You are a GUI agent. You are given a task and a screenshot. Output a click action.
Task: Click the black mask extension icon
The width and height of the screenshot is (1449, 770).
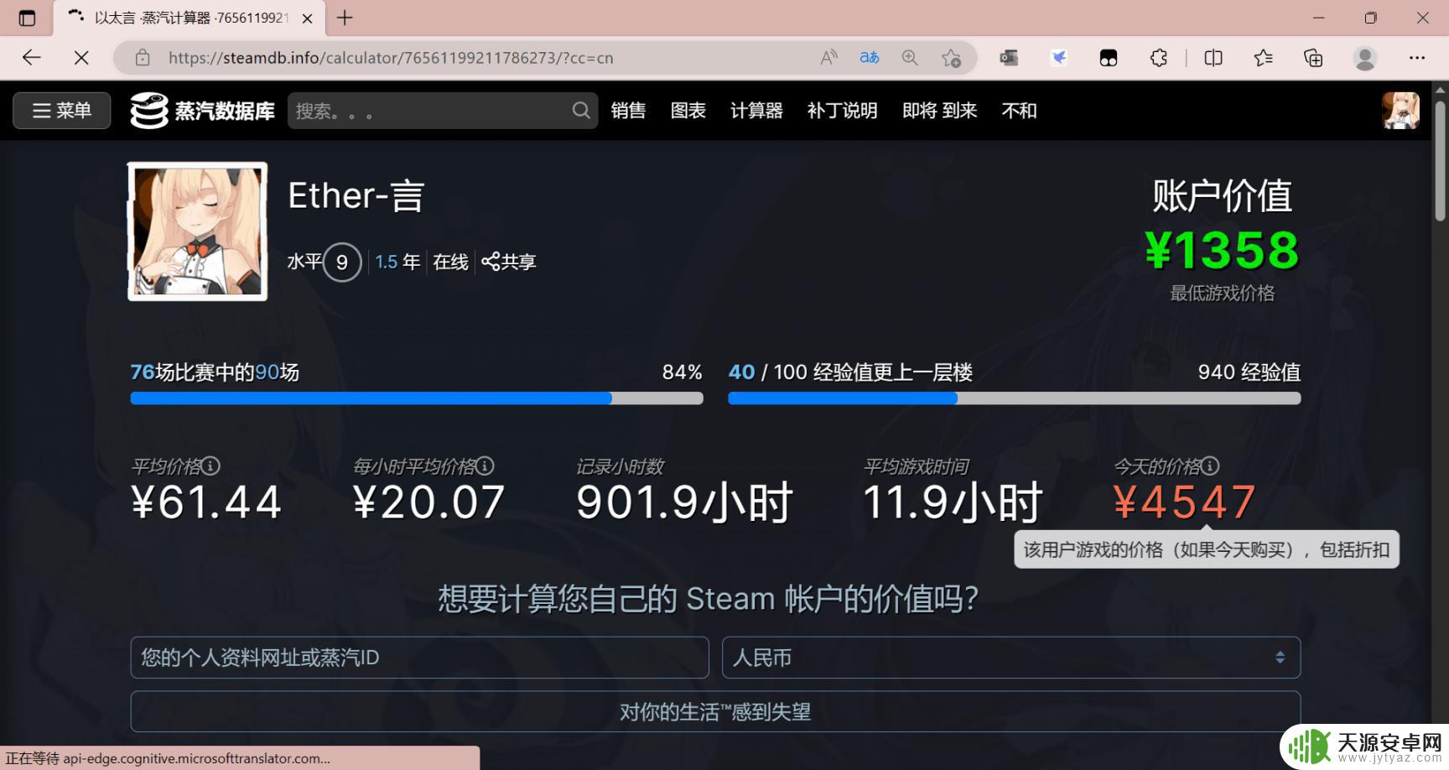pos(1109,58)
